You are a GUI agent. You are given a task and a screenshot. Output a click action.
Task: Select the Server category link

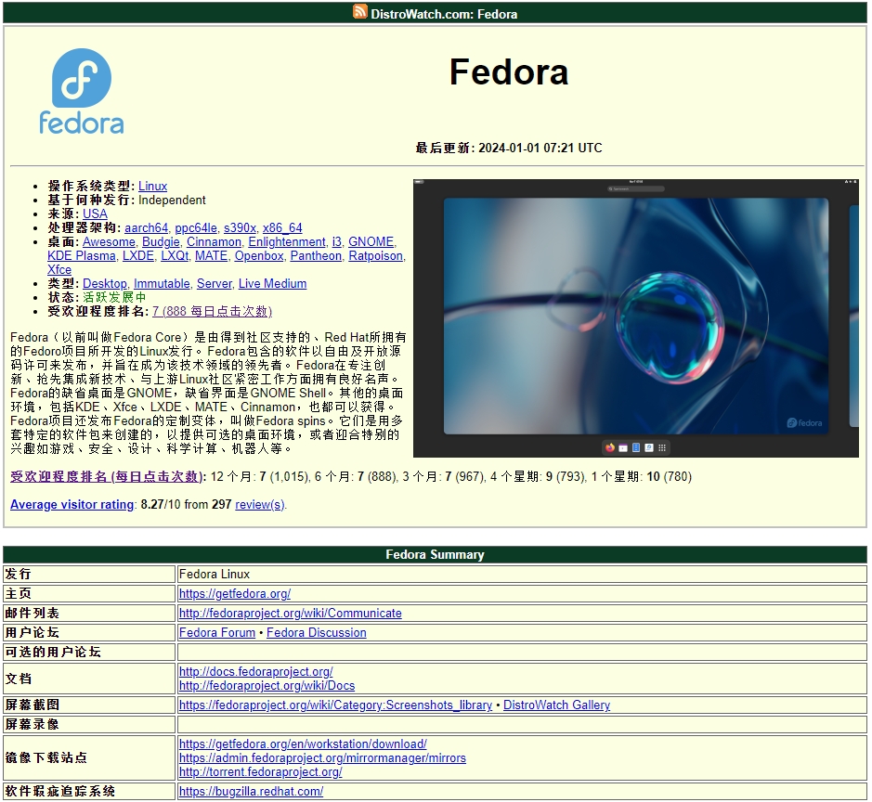click(215, 283)
